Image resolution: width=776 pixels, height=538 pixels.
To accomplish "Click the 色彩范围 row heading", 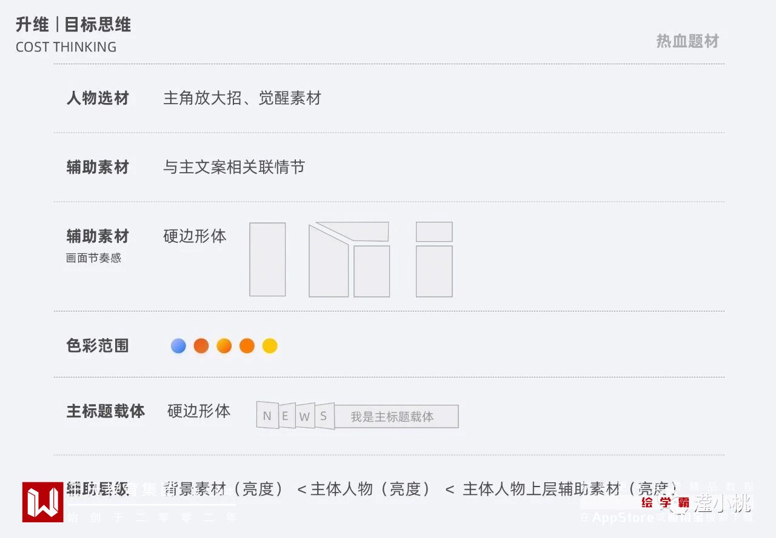I will tap(98, 346).
